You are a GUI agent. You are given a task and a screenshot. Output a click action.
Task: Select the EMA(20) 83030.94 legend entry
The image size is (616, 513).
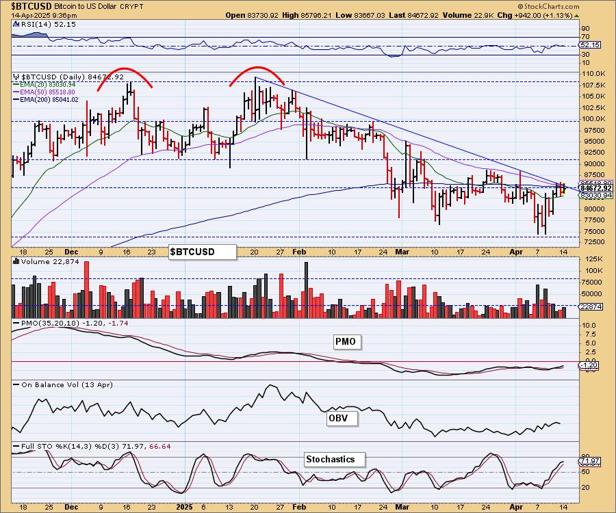44,84
